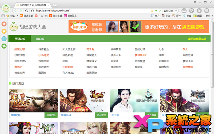
Task: Select the 网页游戏大全 browser tab
Action: (33, 5)
